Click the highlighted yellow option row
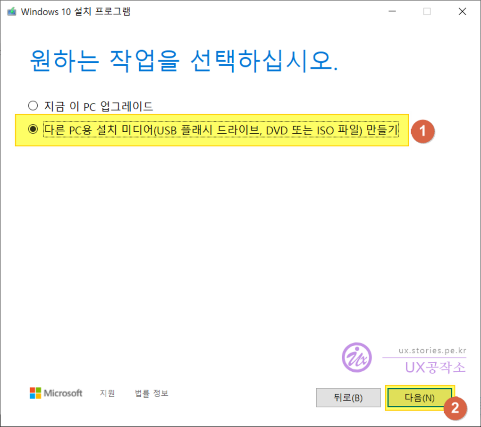This screenshot has height=427, width=481. (x=212, y=129)
